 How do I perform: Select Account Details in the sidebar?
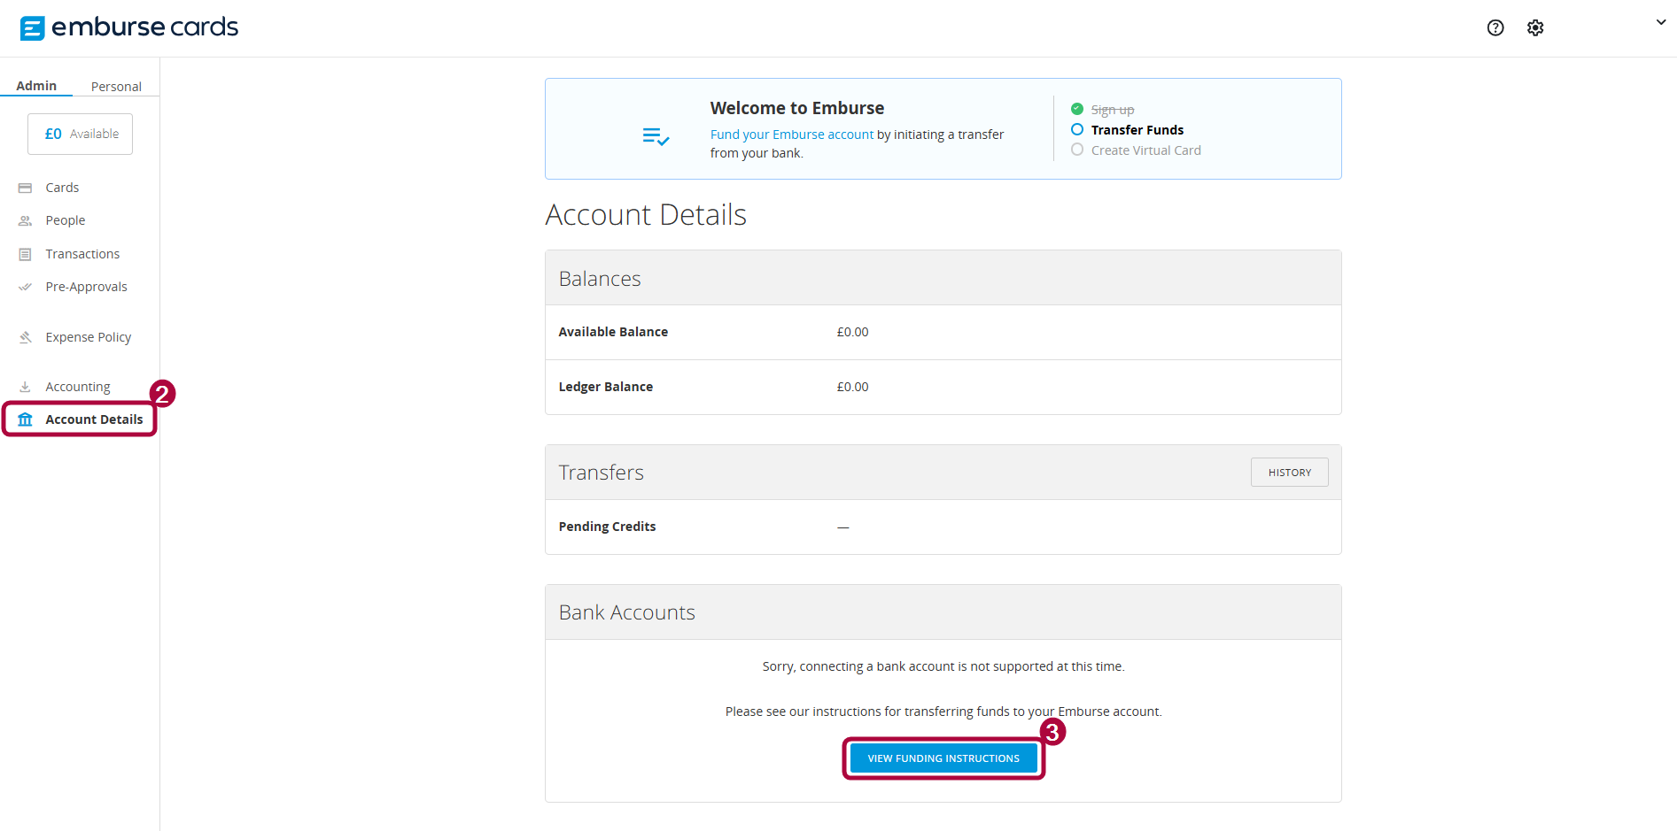click(x=94, y=419)
